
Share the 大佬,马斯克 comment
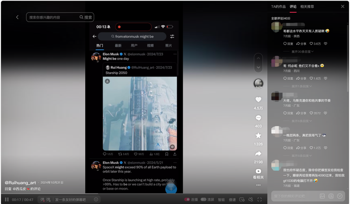pyautogui.click(x=301, y=113)
